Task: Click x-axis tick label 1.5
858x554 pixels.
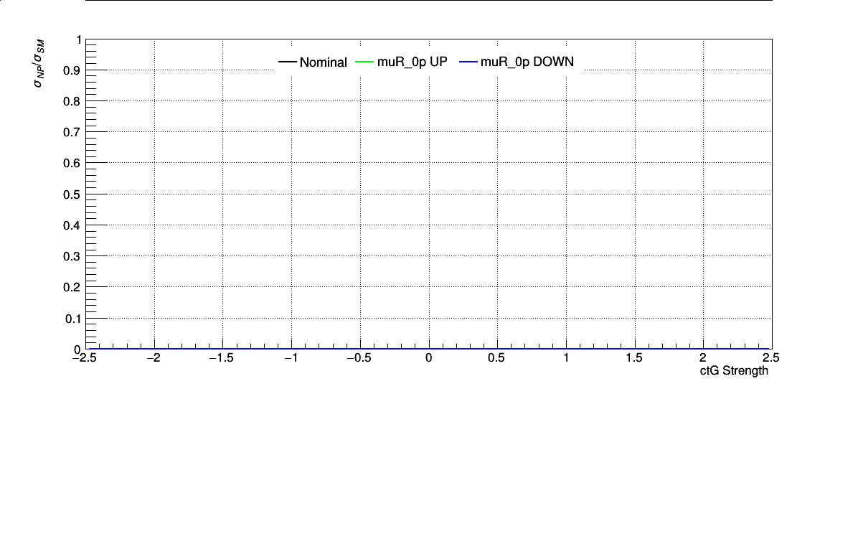Action: (633, 358)
